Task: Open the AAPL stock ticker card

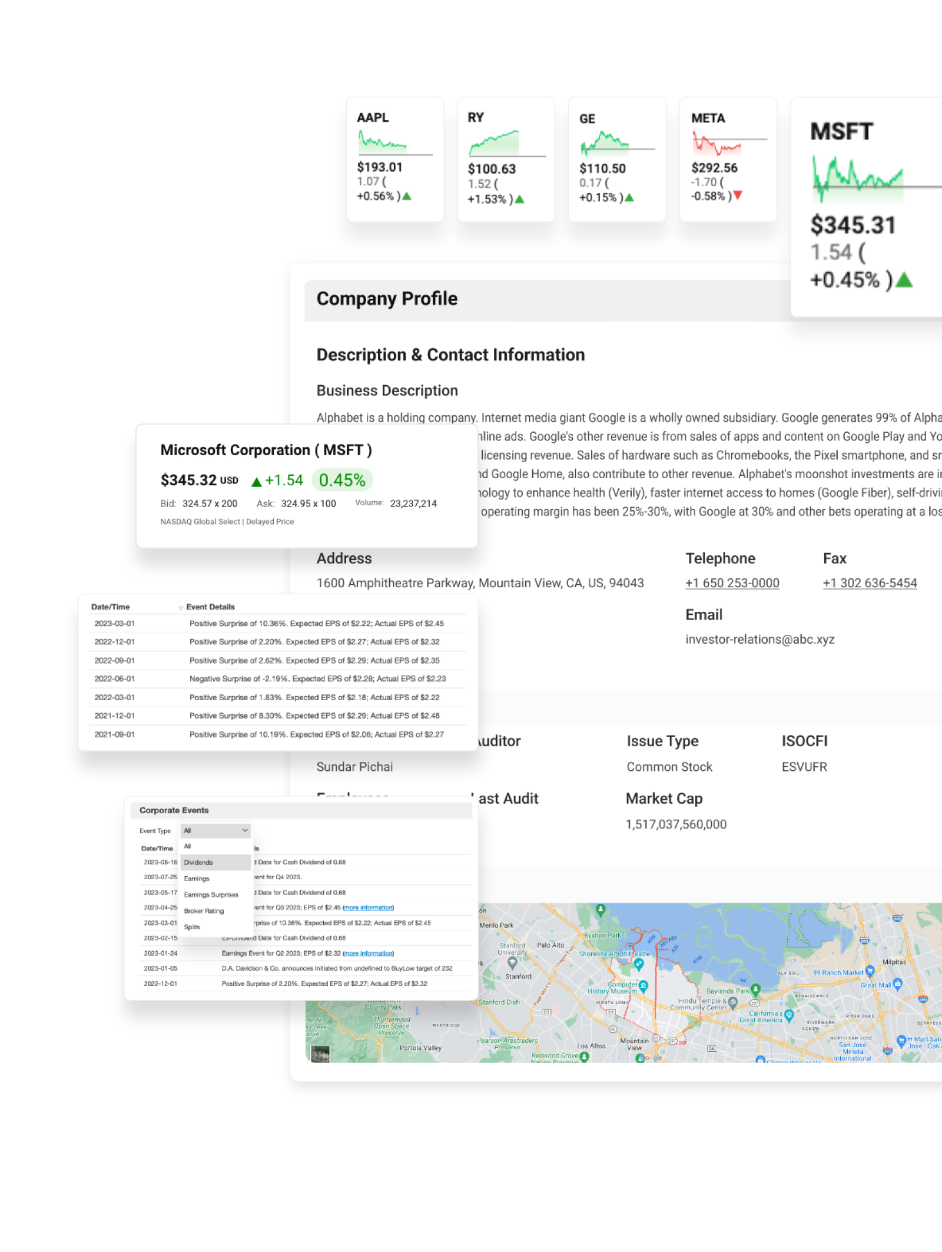Action: [x=394, y=159]
